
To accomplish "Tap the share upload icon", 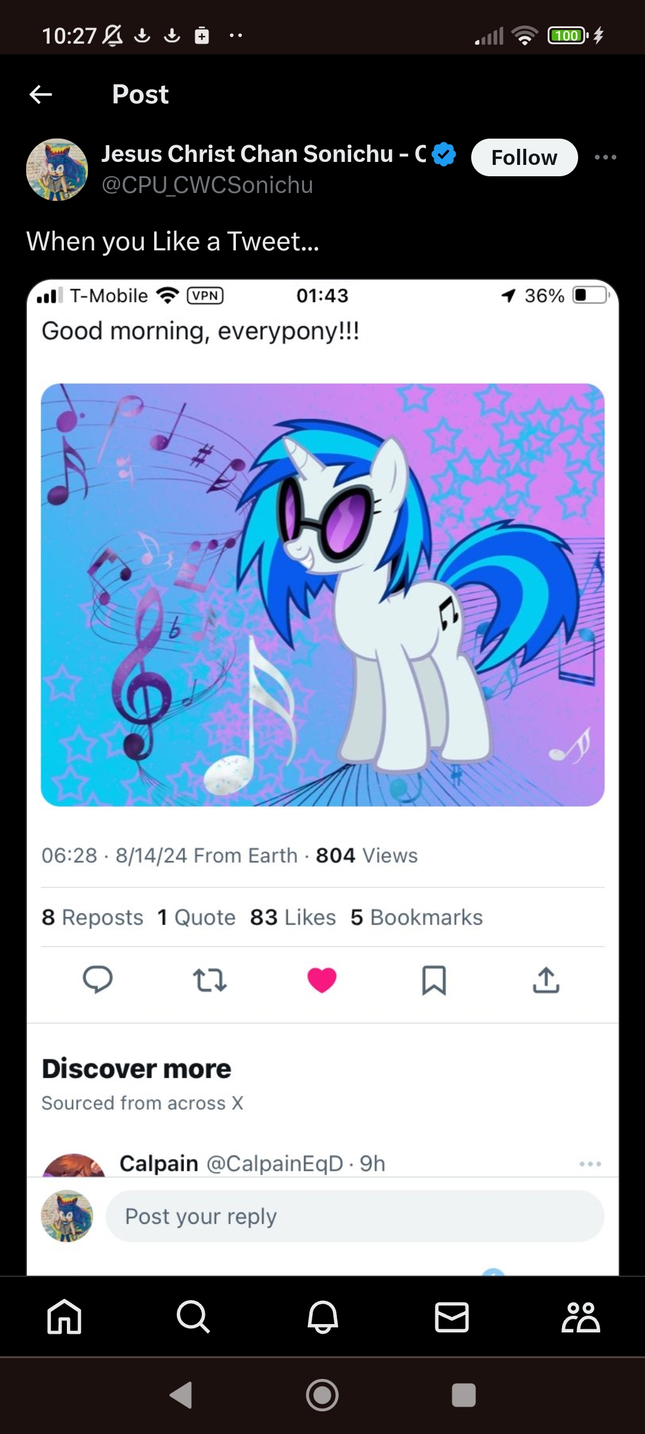I will (546, 980).
